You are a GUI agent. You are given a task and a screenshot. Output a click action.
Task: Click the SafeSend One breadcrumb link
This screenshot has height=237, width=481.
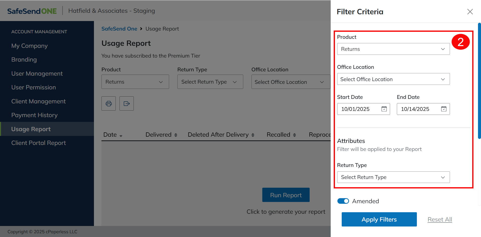119,29
